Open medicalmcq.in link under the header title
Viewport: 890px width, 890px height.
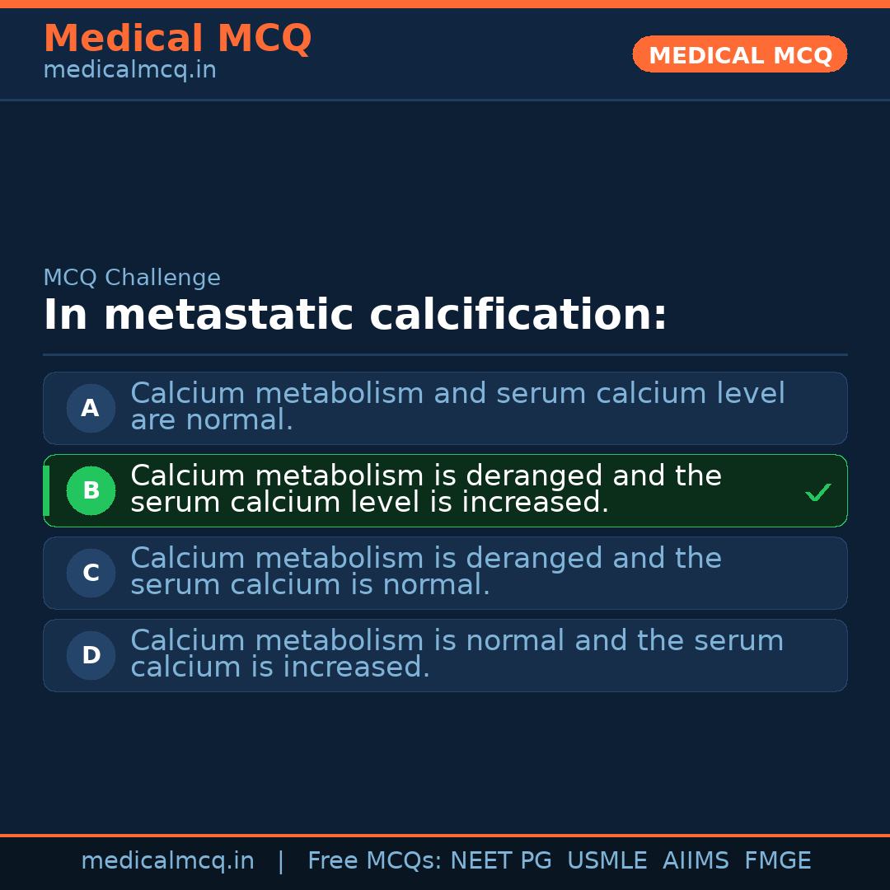pyautogui.click(x=129, y=70)
